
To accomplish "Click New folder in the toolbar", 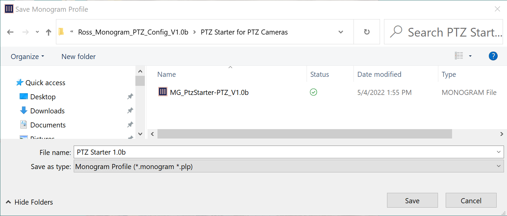I will coord(78,57).
